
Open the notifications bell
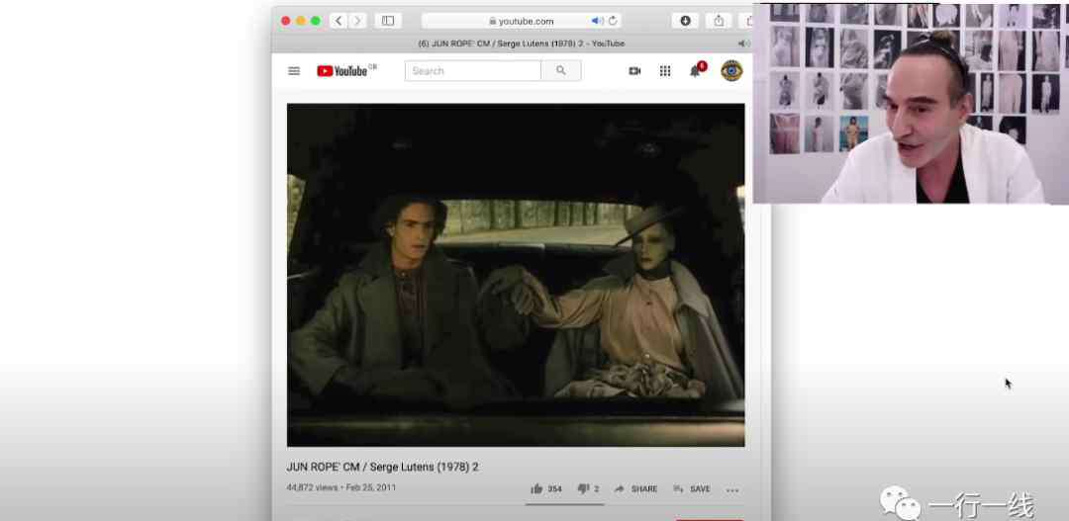695,71
